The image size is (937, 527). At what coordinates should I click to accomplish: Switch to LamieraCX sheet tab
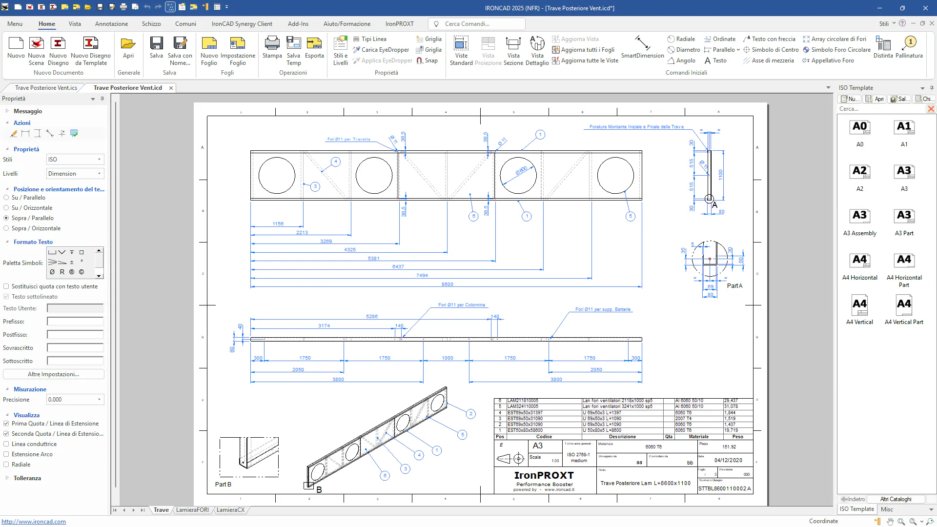pyautogui.click(x=230, y=510)
